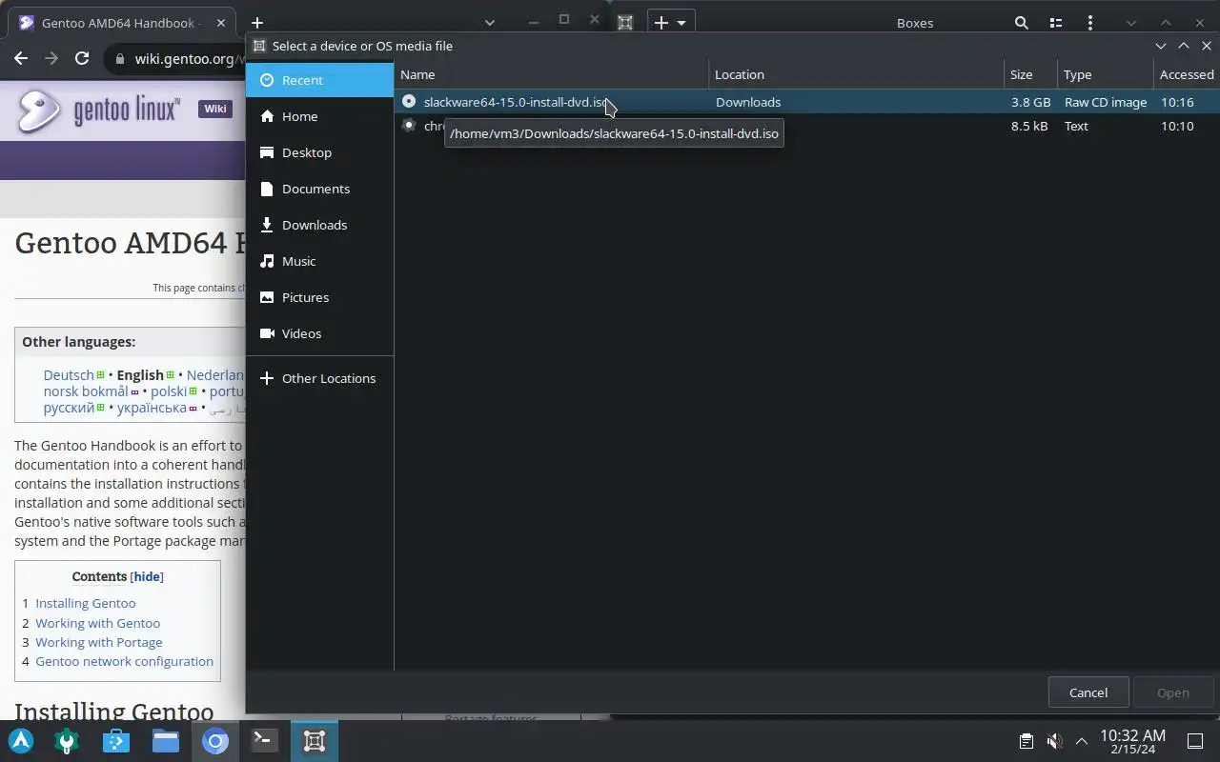Switch page language to українська
The image size is (1220, 762).
point(152,408)
